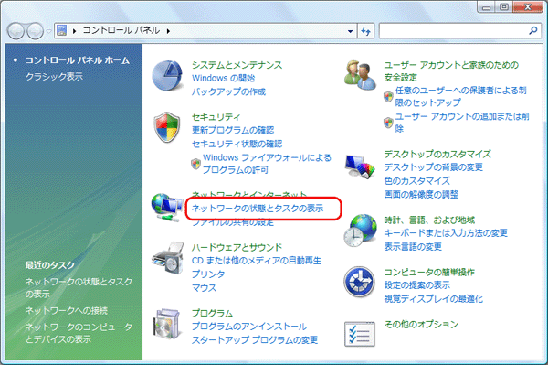
Task: Click ネットワークの状態とタスクの表示 in main pane
Action: pyautogui.click(x=258, y=209)
